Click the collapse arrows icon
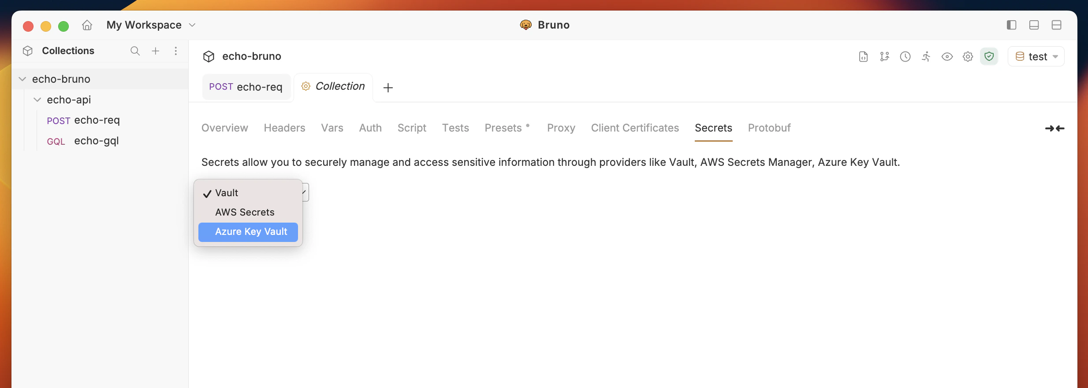This screenshot has width=1088, height=388. tap(1055, 128)
